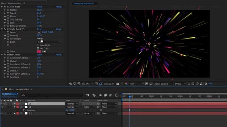Click parent pick whip for layer L3

(x=98, y=104)
